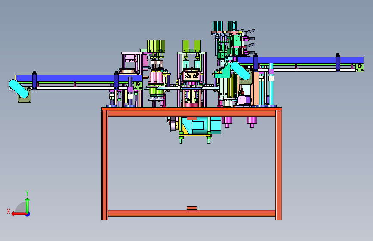Click the blue Z axis dot of the triad
The image size is (373, 241).
28,214
